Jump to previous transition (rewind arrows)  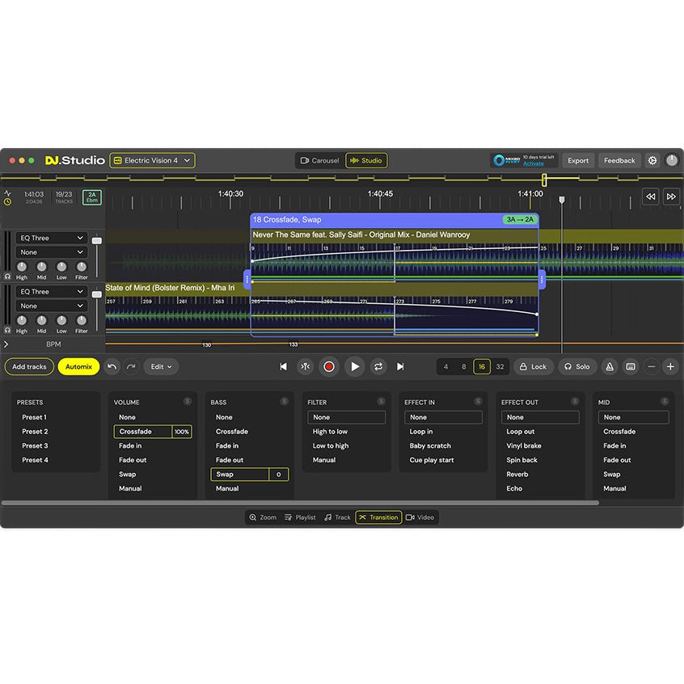(x=650, y=196)
